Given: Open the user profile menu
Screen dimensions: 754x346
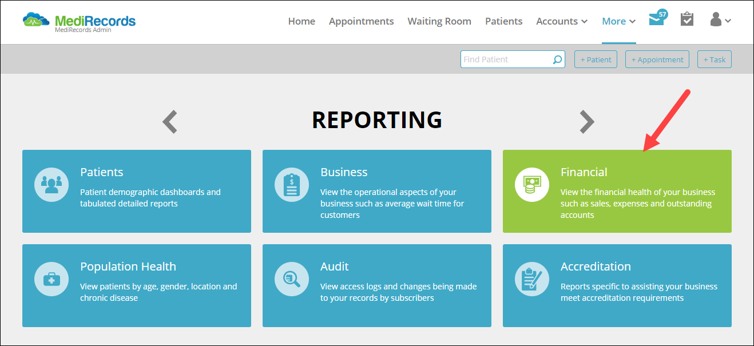Looking at the screenshot, I should [x=720, y=20].
